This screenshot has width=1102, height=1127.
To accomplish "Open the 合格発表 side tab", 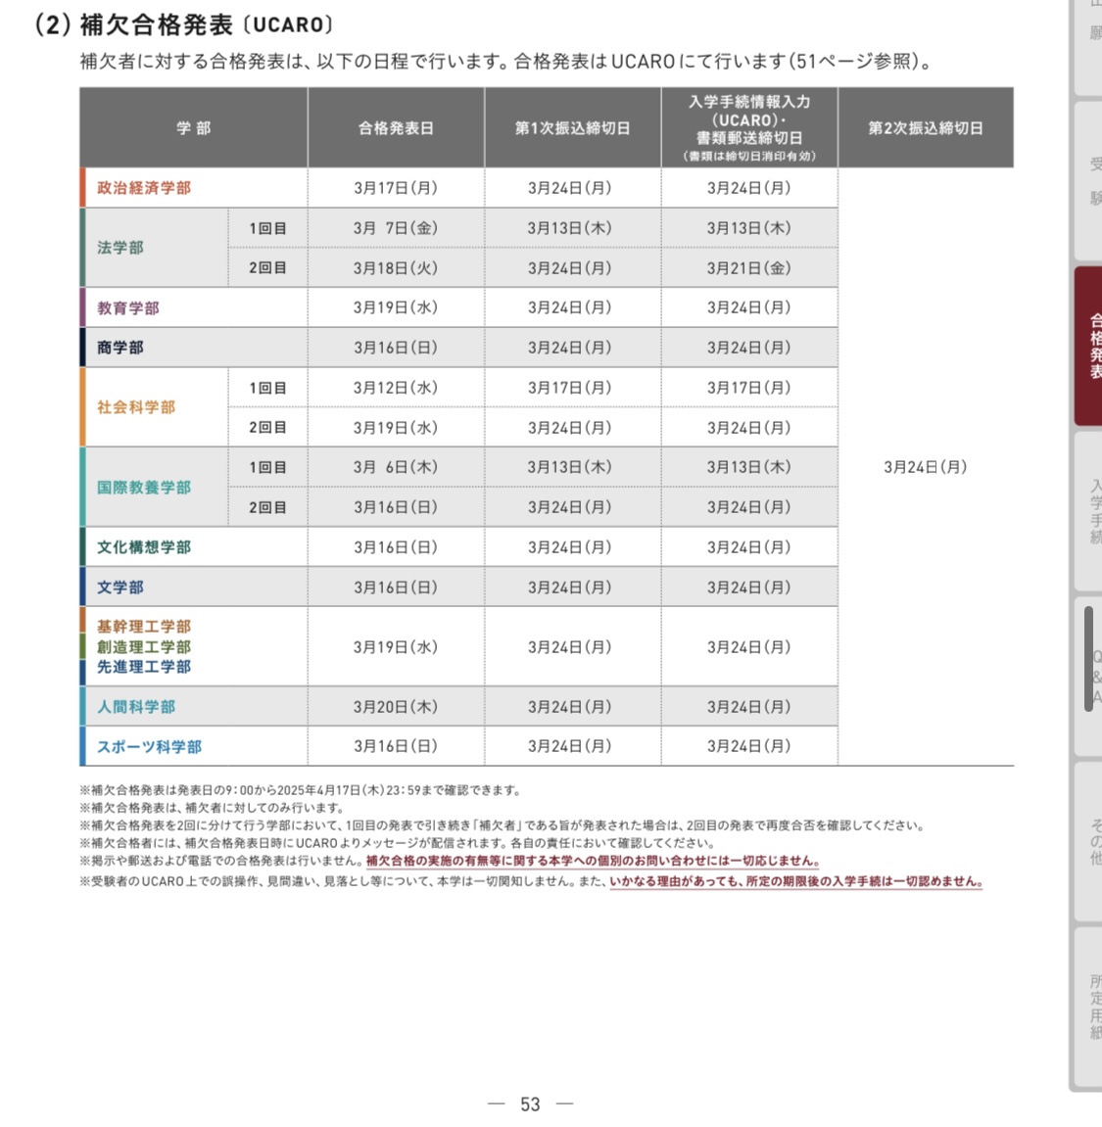I will click(x=1091, y=346).
